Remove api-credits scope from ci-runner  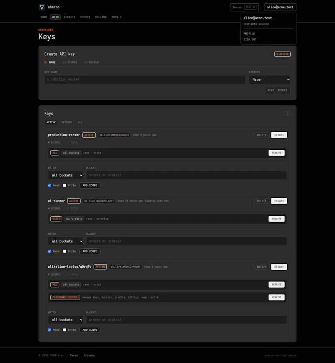tap(276, 219)
